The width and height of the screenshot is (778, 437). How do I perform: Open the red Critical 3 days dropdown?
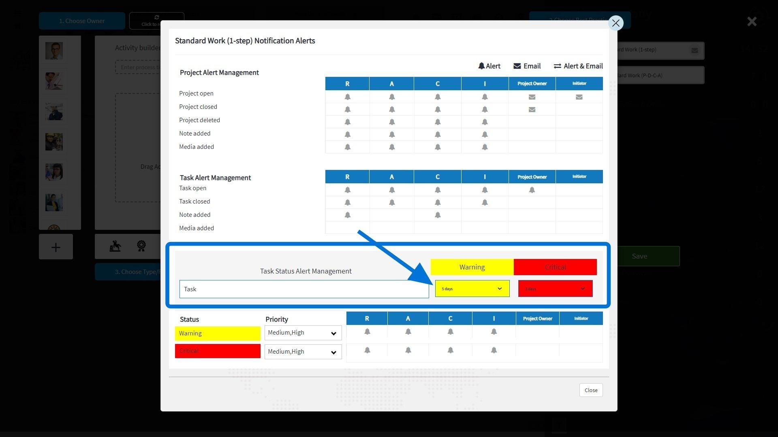555,289
